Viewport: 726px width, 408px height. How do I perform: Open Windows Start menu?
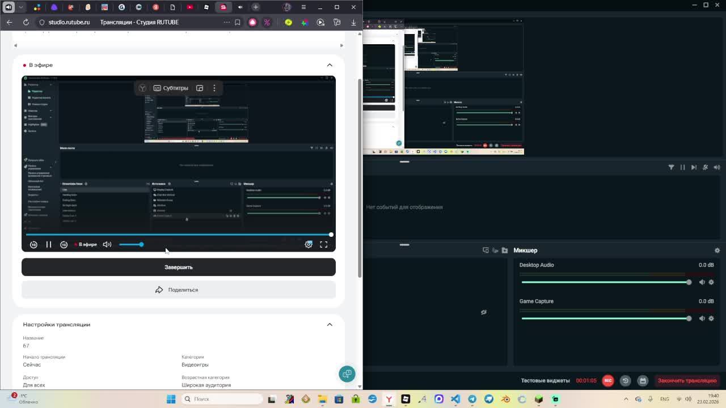pyautogui.click(x=171, y=399)
